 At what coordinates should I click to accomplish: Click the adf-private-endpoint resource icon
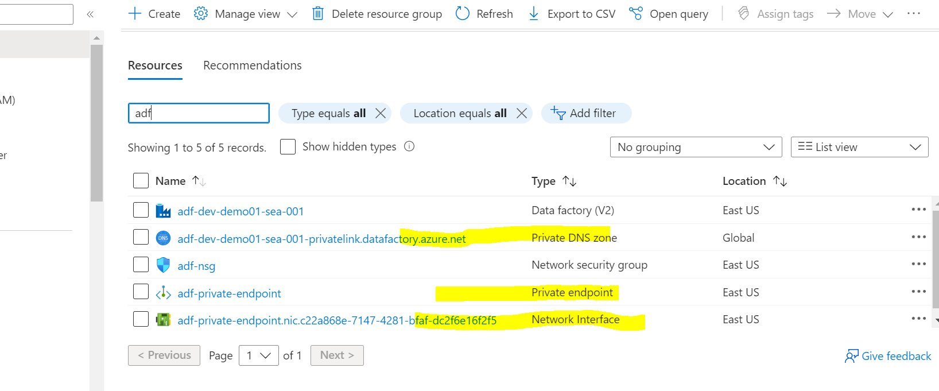(164, 293)
